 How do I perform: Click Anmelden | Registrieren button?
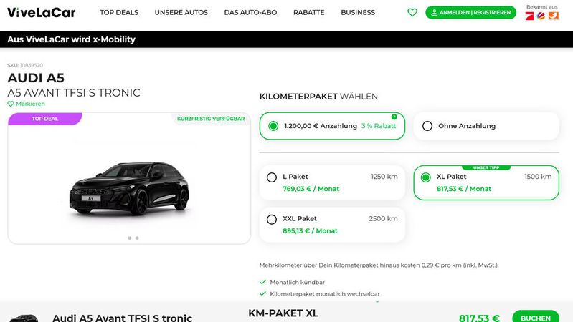pos(470,12)
